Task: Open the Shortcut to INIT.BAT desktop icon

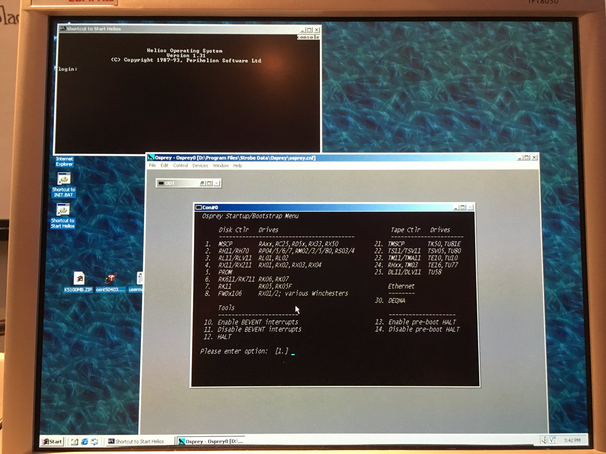Action: 64,185
